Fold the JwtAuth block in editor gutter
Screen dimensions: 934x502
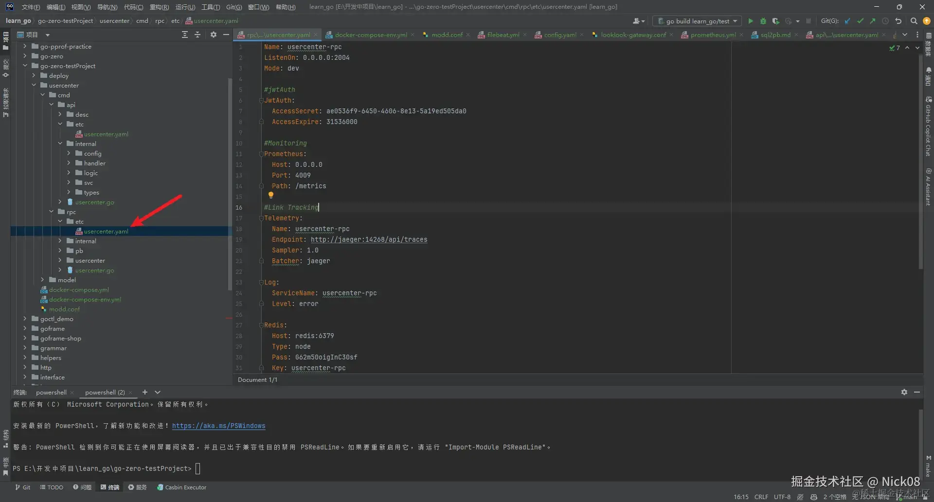click(x=261, y=101)
